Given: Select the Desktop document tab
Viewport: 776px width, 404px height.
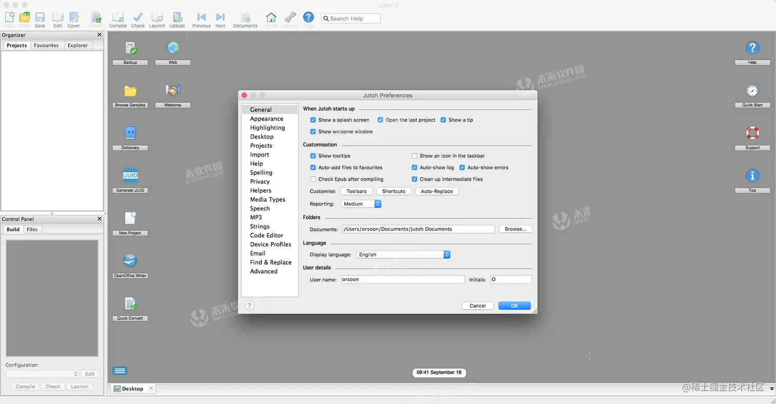Looking at the screenshot, I should [133, 389].
